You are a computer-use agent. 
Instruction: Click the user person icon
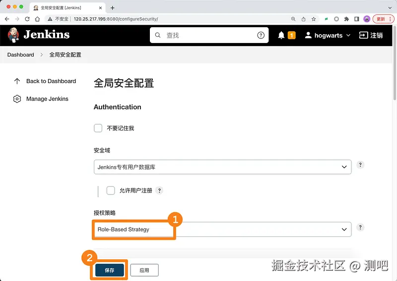point(308,35)
